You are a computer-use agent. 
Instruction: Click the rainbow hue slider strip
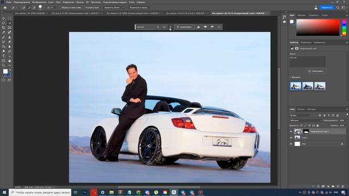coord(344,27)
